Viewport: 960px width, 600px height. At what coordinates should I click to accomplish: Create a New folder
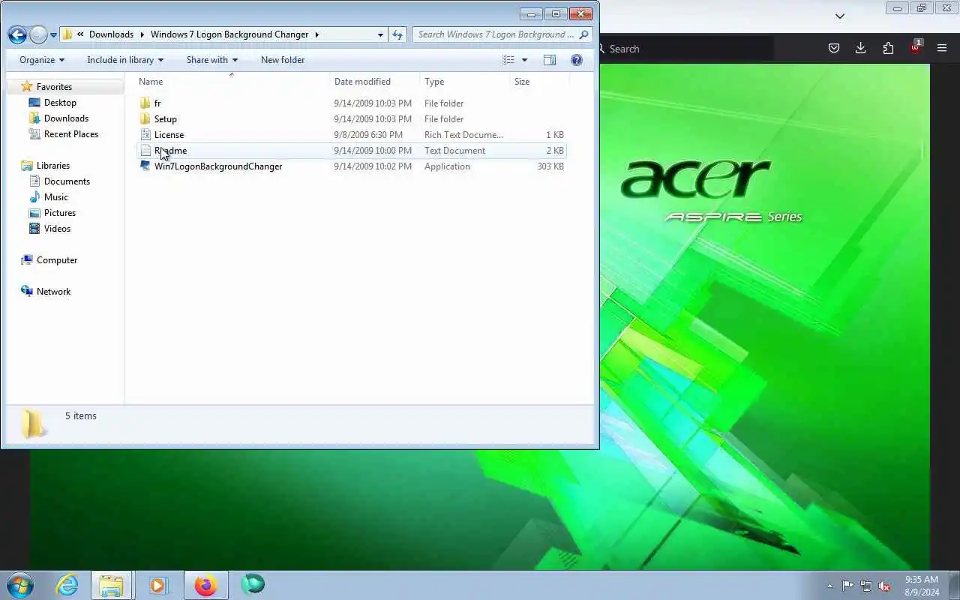point(283,60)
